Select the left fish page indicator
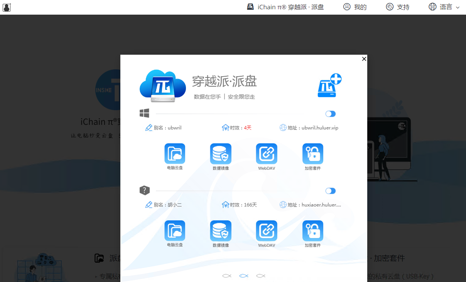Image resolution: width=466 pixels, height=282 pixels. (227, 276)
